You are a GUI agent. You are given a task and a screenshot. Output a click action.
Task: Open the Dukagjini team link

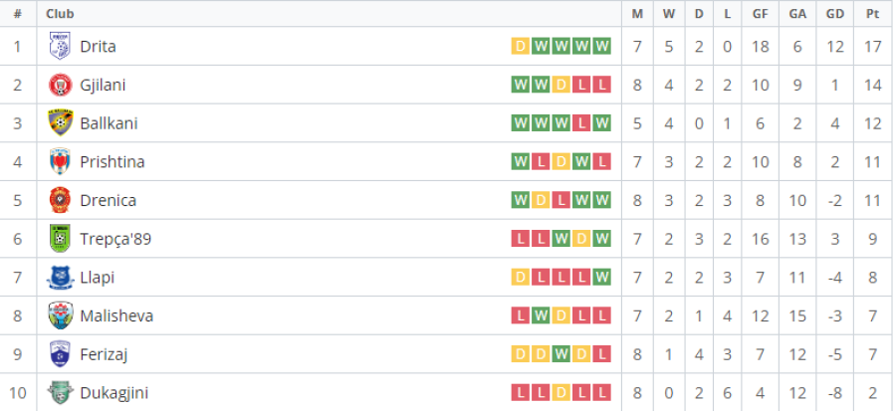point(114,393)
